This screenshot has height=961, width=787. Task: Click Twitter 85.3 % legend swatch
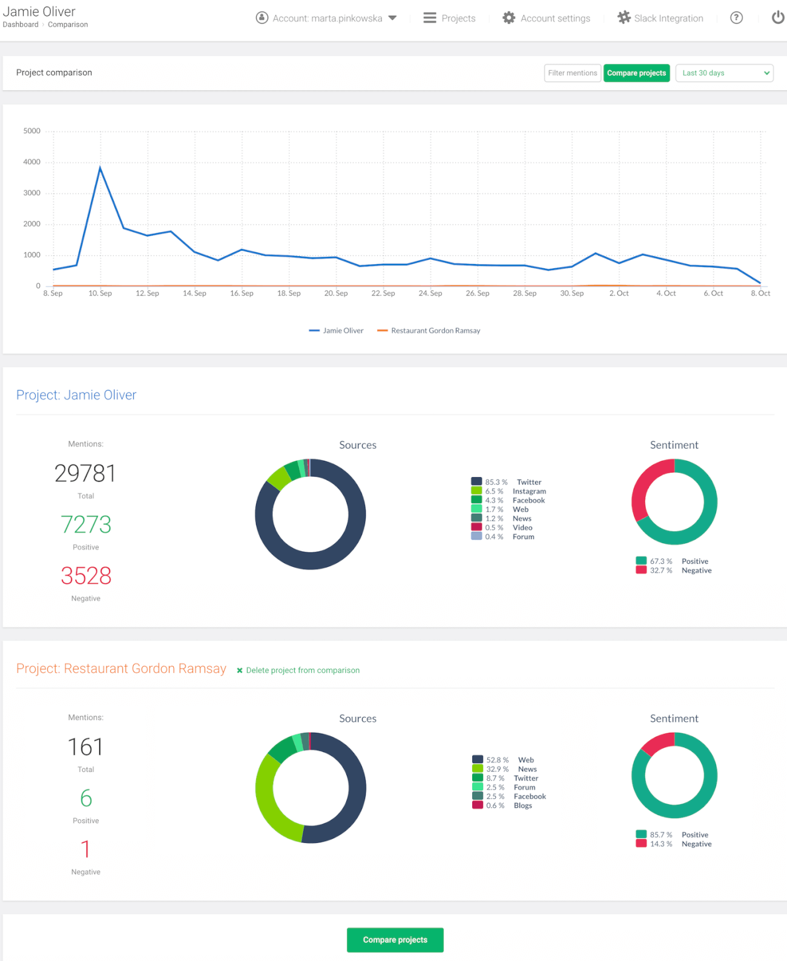476,481
